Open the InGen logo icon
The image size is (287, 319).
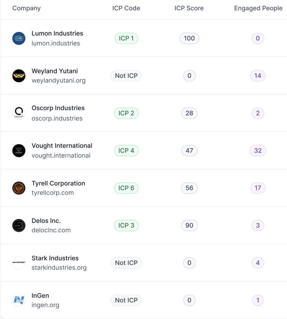point(19,300)
